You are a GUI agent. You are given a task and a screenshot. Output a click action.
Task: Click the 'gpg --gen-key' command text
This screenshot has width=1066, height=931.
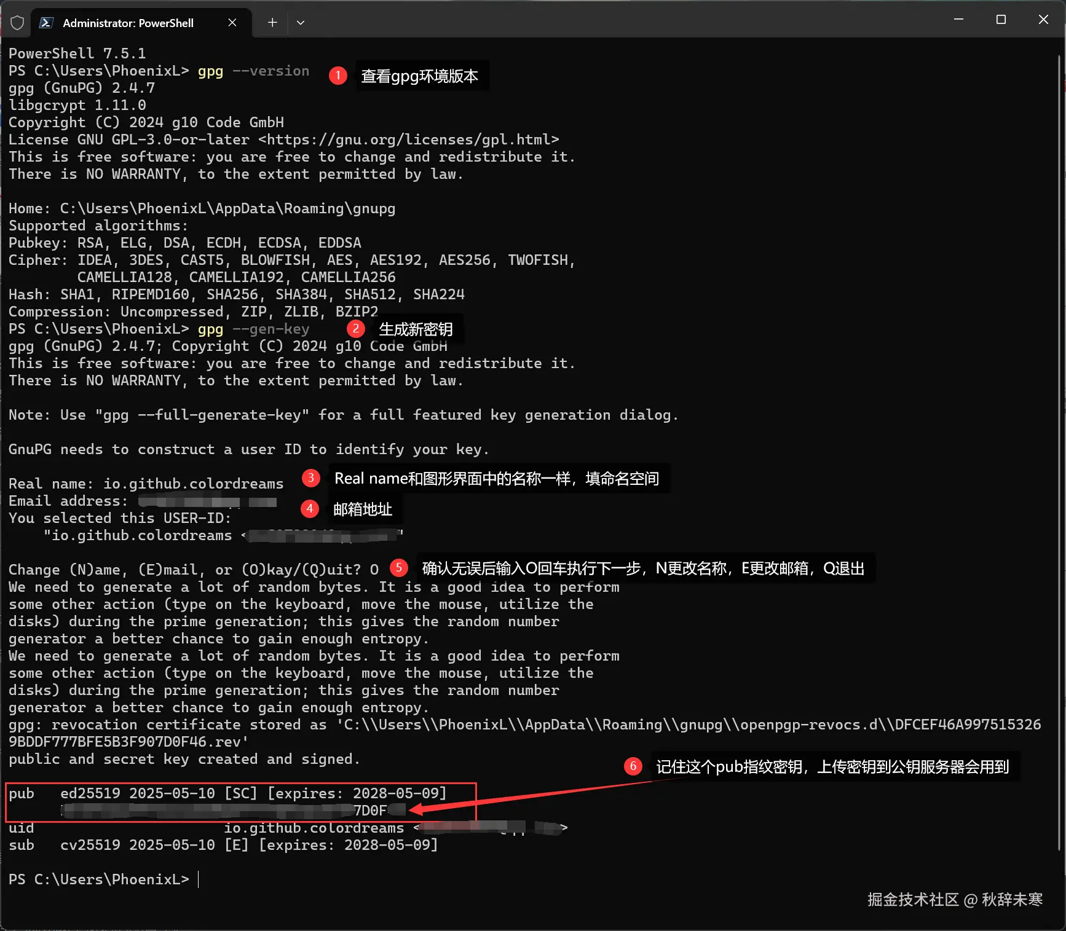pyautogui.click(x=253, y=329)
